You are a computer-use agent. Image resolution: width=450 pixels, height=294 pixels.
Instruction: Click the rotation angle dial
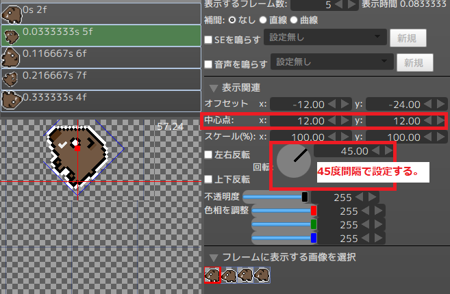click(294, 161)
